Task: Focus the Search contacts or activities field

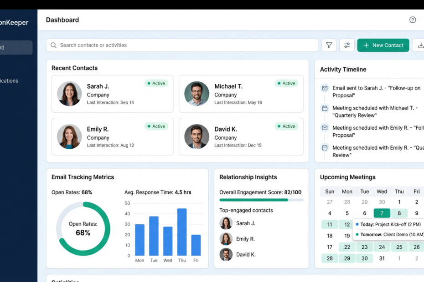Action: coord(182,45)
